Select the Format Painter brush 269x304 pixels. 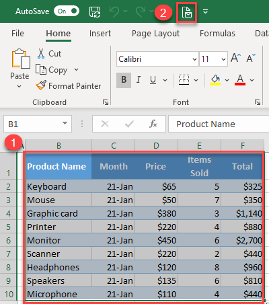click(x=41, y=85)
